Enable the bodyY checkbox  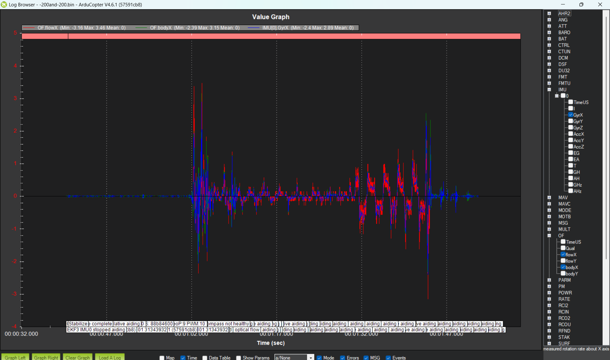pyautogui.click(x=563, y=273)
